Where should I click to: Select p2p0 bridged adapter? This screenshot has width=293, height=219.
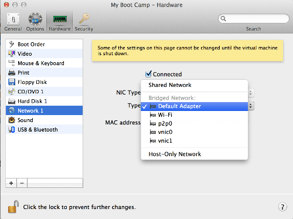point(195,123)
